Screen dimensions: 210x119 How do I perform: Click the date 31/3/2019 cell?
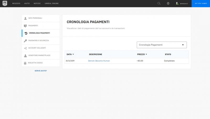coord(70,61)
